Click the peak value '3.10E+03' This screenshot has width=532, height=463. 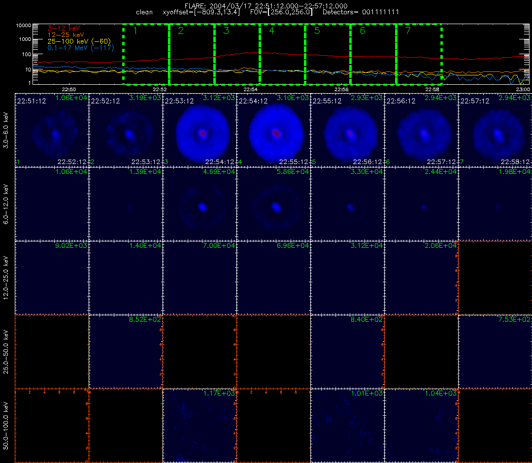tap(293, 98)
